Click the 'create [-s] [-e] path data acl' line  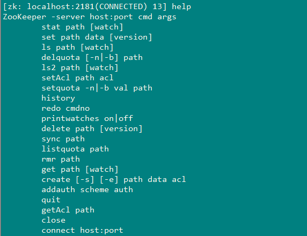coord(114,180)
